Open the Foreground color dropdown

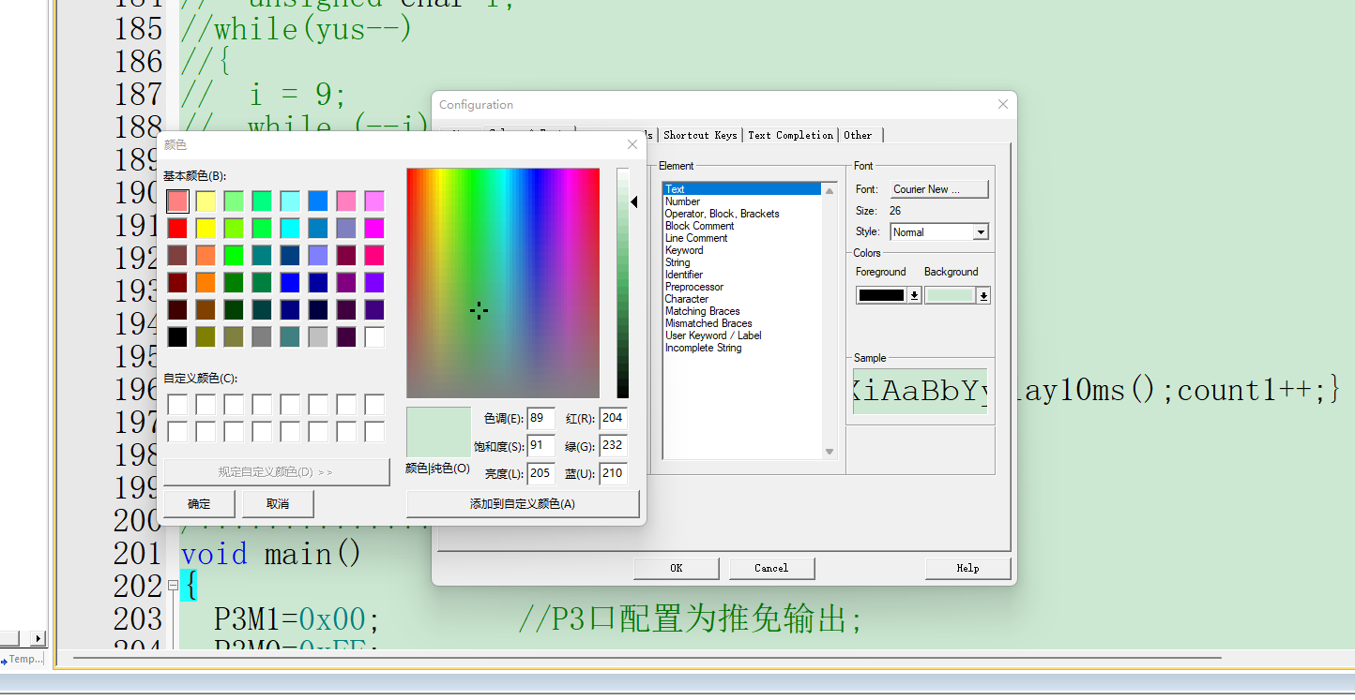[912, 294]
